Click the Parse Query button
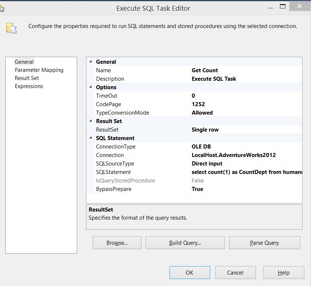 tap(264, 243)
